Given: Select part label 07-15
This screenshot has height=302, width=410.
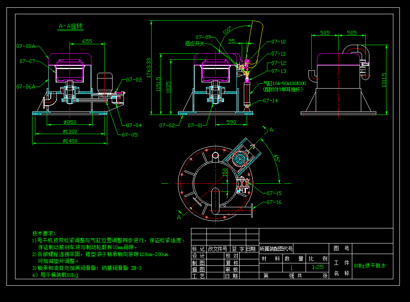Looking at the screenshot, I should 274,193.
